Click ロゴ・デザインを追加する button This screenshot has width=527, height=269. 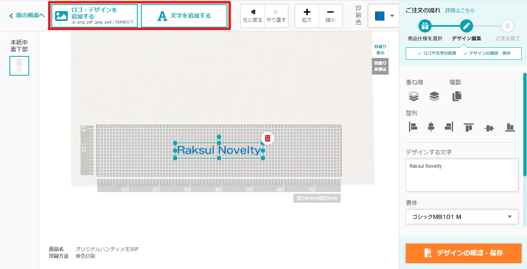95,16
